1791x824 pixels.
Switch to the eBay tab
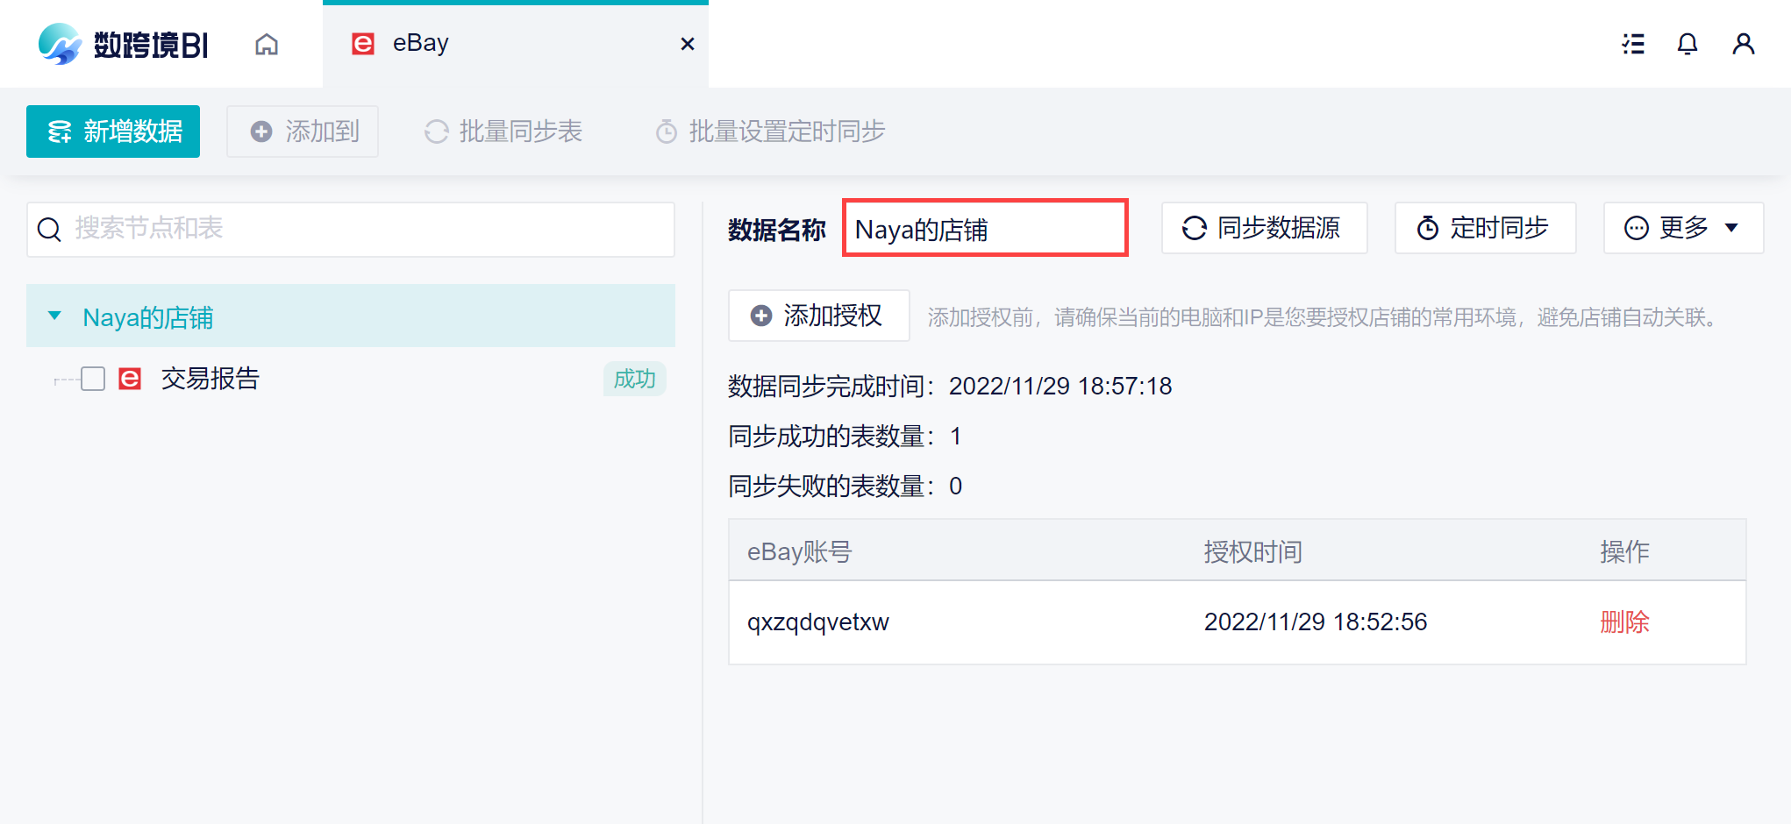516,44
